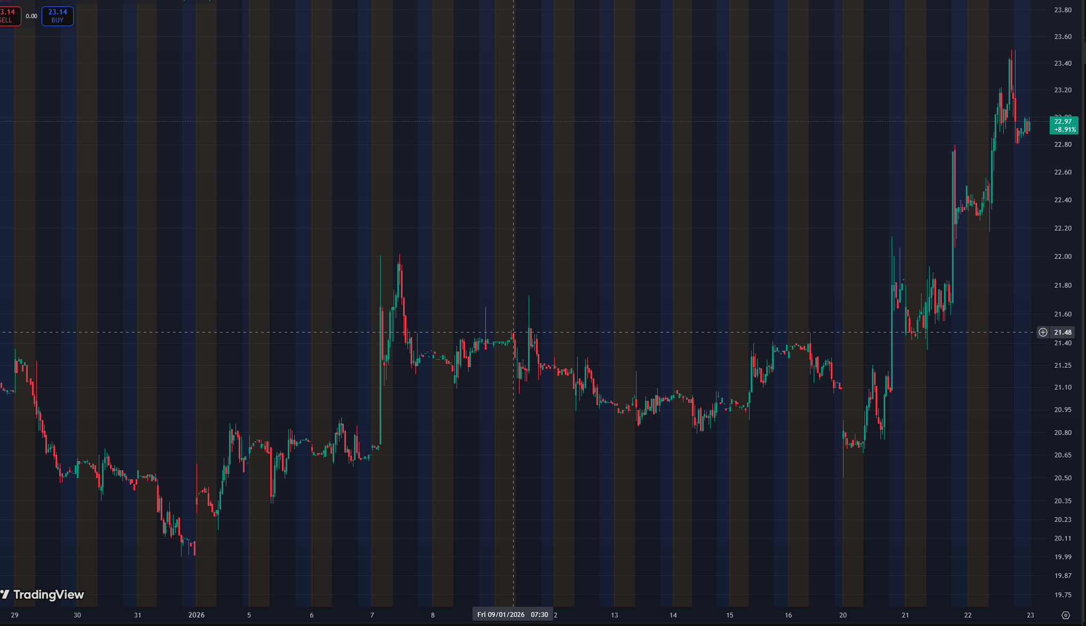This screenshot has height=626, width=1086.
Task: Click the 21.48 crosshair price label
Action: point(1063,332)
